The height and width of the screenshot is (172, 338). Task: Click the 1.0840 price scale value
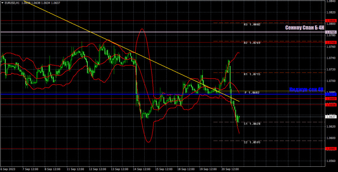(x=331, y=1)
